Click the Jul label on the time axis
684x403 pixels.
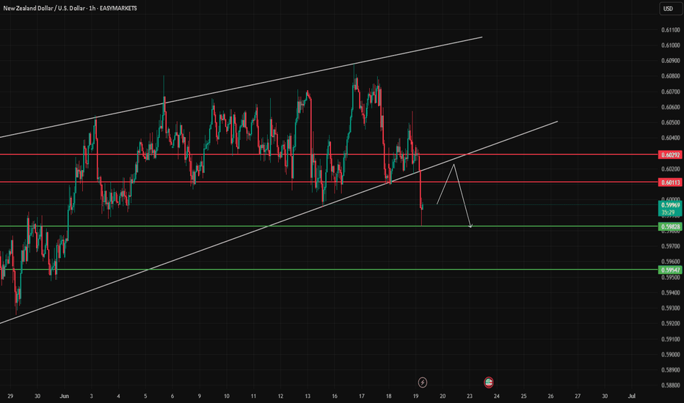pos(631,396)
